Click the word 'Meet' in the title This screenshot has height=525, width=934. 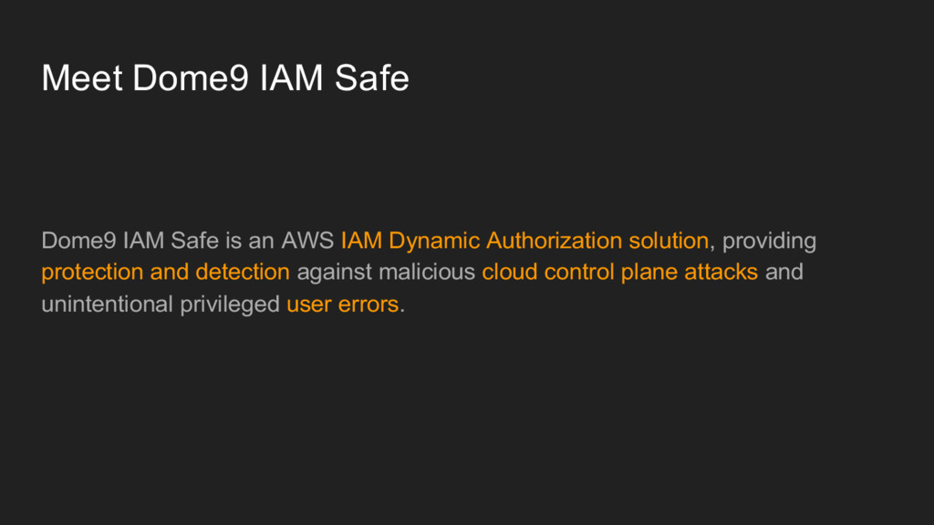coord(82,78)
